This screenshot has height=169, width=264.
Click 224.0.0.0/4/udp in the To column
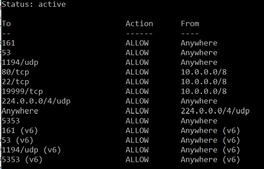(x=36, y=101)
